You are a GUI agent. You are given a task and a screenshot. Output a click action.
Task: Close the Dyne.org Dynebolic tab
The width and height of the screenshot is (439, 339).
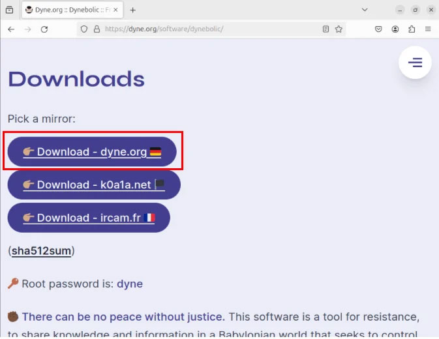[x=115, y=10]
